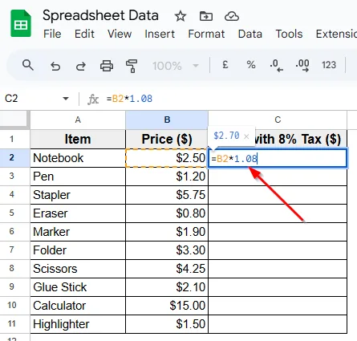Click the $15.00 price cell
Screen dimensions: 357x341
pos(167,306)
